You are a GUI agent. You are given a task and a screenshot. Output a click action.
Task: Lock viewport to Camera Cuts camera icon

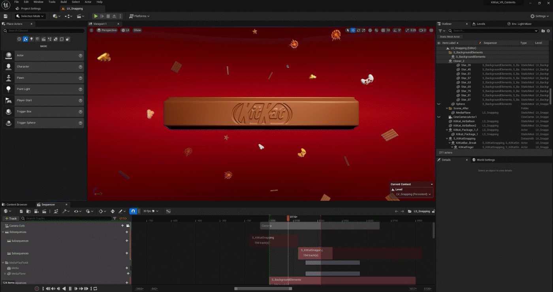tap(128, 226)
